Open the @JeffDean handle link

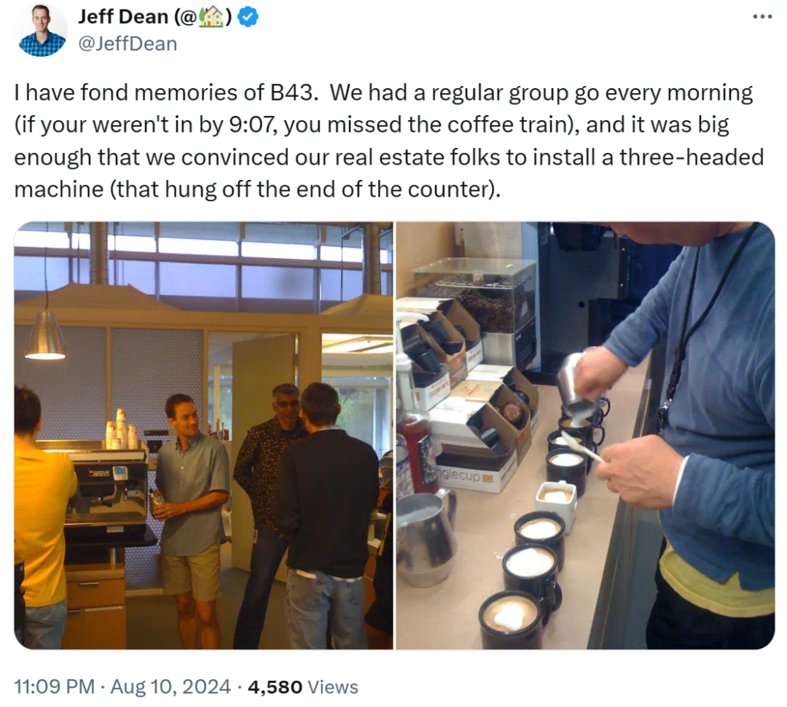pos(128,44)
